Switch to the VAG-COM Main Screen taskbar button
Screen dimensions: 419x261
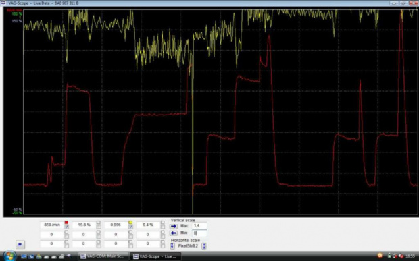(x=103, y=256)
